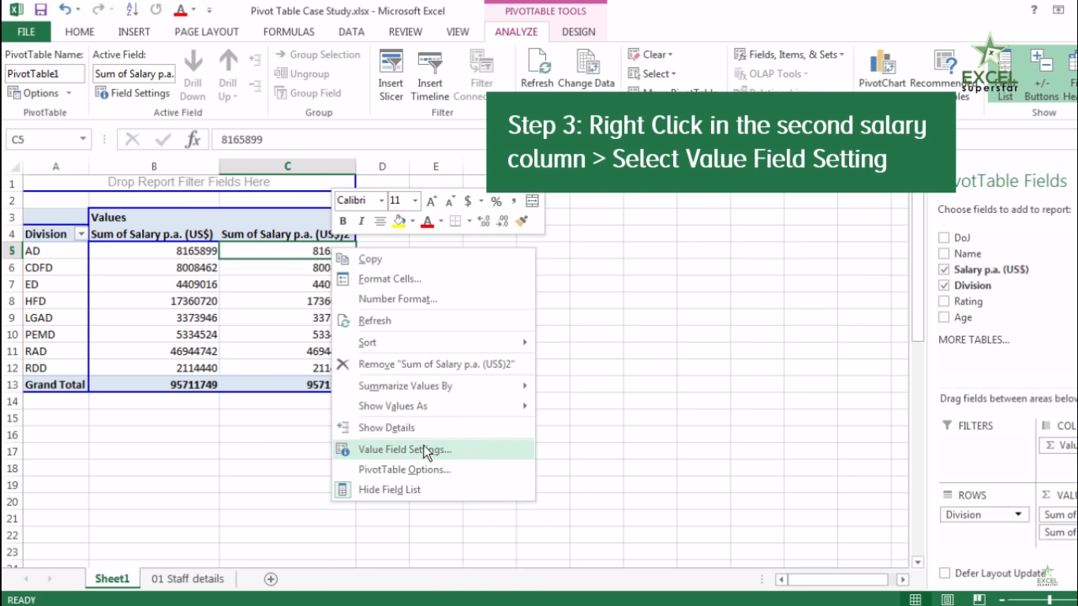This screenshot has height=606, width=1078.
Task: Click the Insert Function fx icon
Action: [193, 140]
